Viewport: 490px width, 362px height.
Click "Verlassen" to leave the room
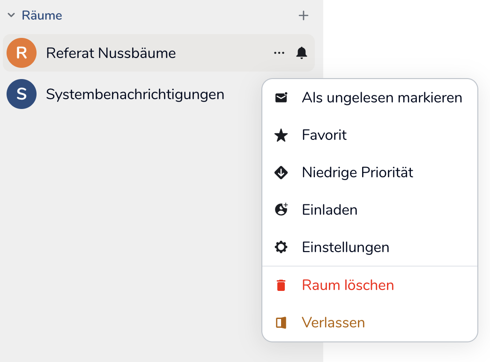point(333,322)
